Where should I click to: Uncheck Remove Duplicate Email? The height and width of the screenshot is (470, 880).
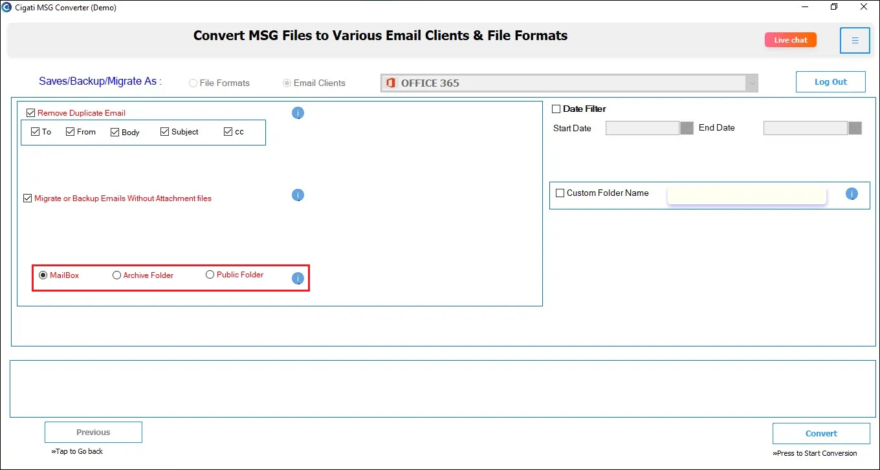pyautogui.click(x=30, y=113)
